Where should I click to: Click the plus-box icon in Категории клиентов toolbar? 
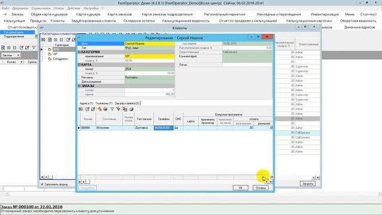click(56, 40)
